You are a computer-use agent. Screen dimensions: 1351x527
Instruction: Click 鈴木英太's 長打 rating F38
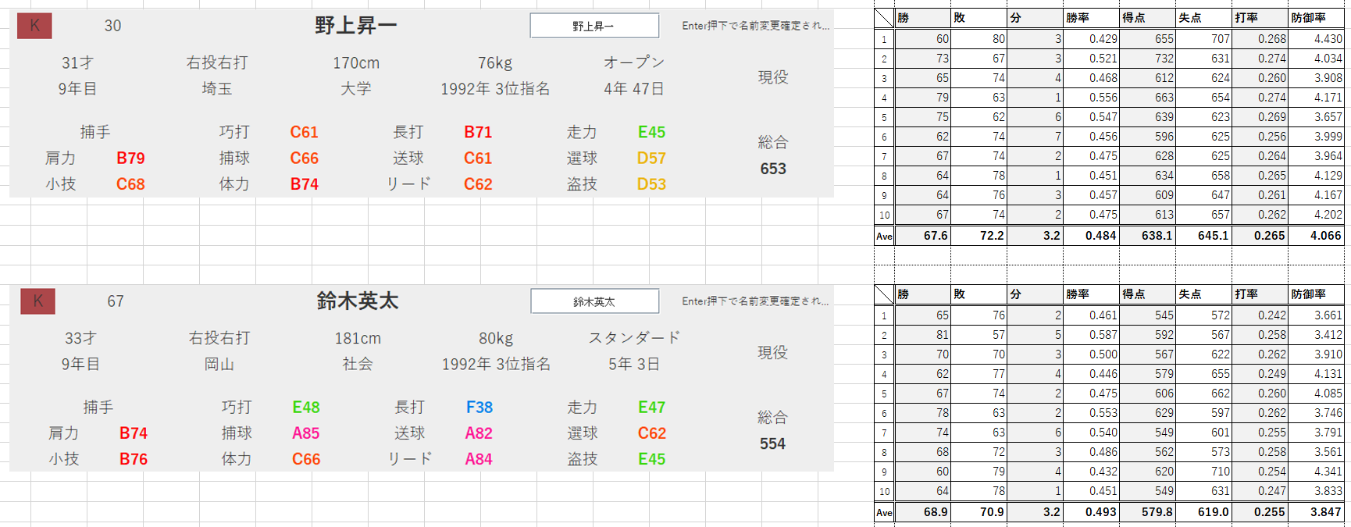pyautogui.click(x=479, y=408)
